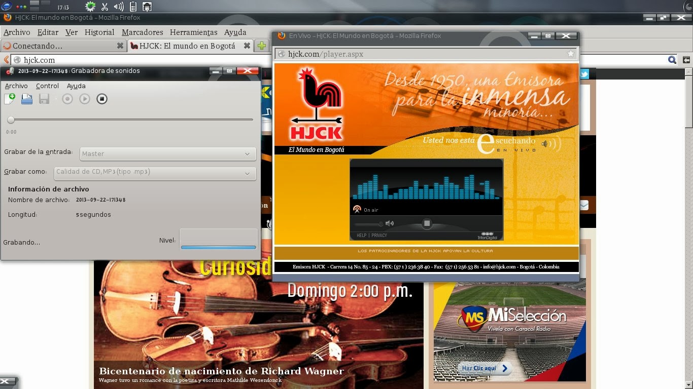693x389 pixels.
Task: Click the Save floppy disk icon
Action: tap(44, 99)
